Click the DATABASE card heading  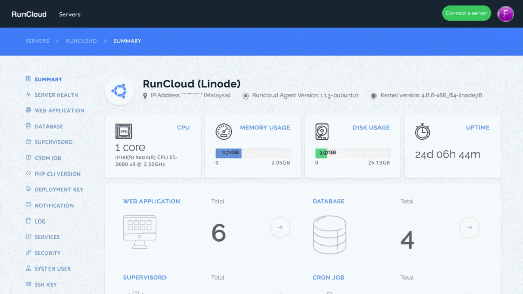click(328, 201)
